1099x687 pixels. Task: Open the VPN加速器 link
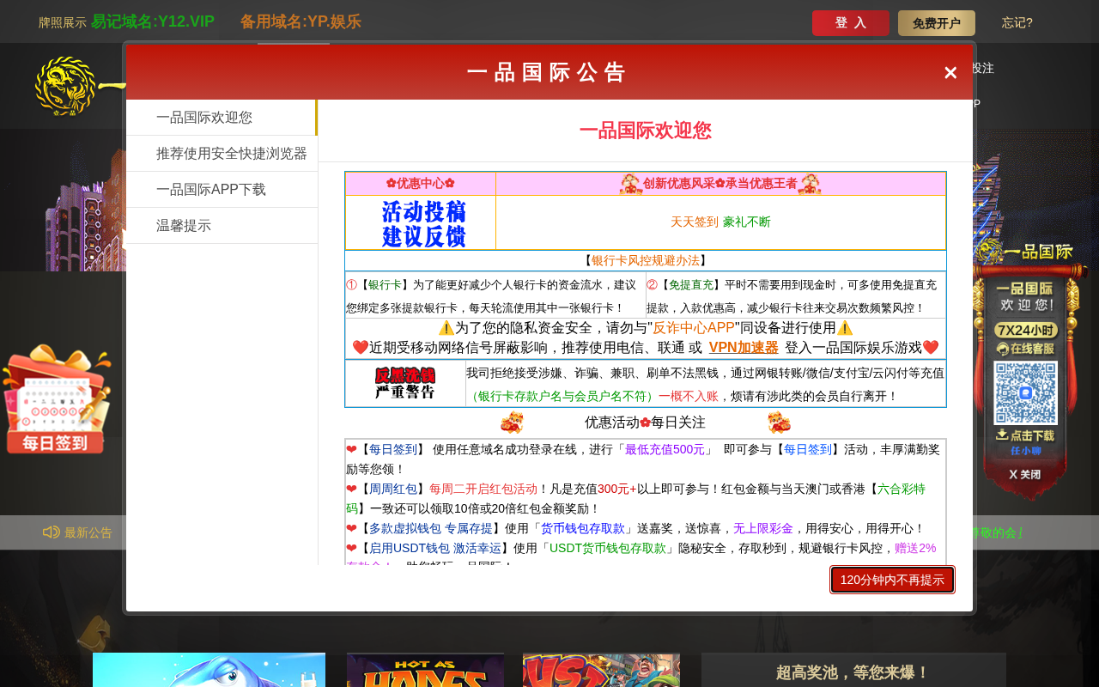[x=744, y=348]
